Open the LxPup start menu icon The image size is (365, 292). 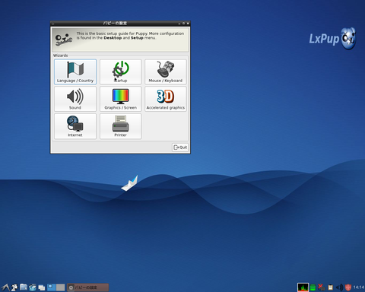pyautogui.click(x=5, y=287)
